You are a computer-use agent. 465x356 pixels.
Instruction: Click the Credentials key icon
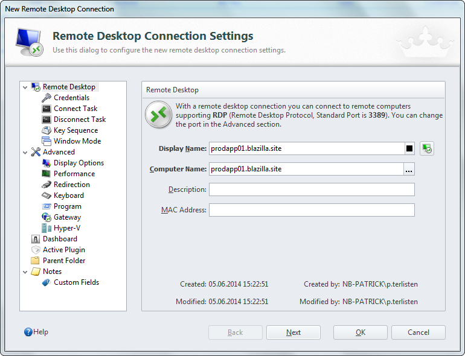tap(46, 98)
